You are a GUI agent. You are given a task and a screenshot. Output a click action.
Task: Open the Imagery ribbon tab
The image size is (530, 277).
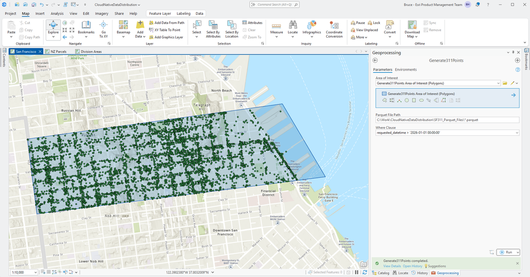click(x=101, y=13)
